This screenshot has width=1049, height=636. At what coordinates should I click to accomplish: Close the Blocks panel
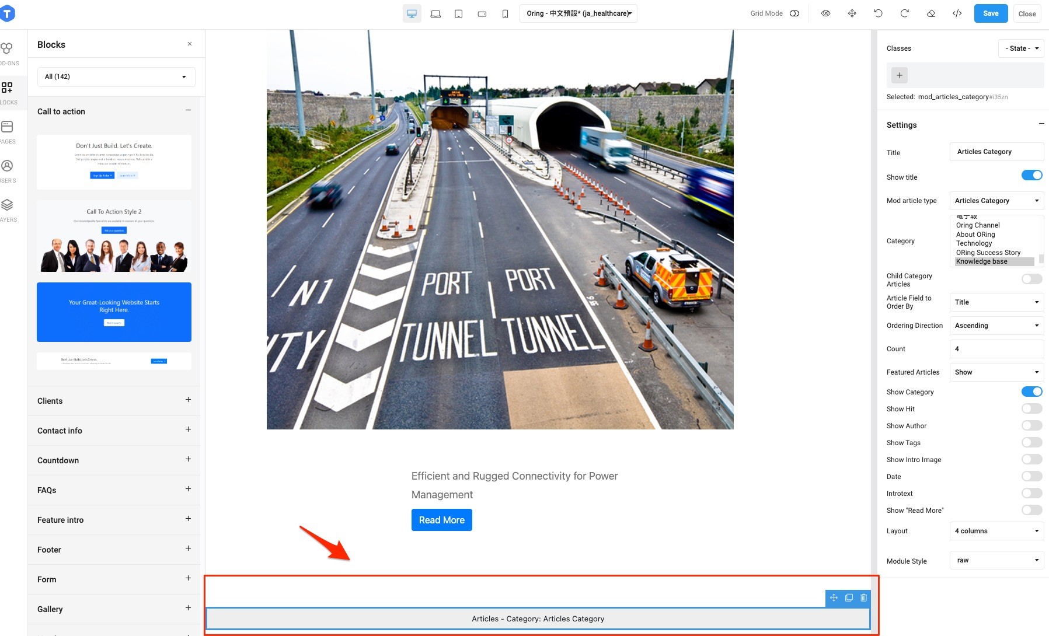[x=190, y=44]
